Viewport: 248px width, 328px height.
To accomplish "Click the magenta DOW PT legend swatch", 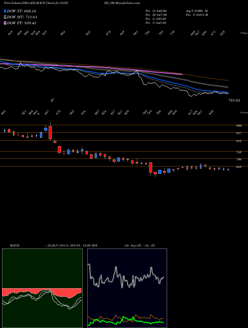I will (x=5, y=23).
